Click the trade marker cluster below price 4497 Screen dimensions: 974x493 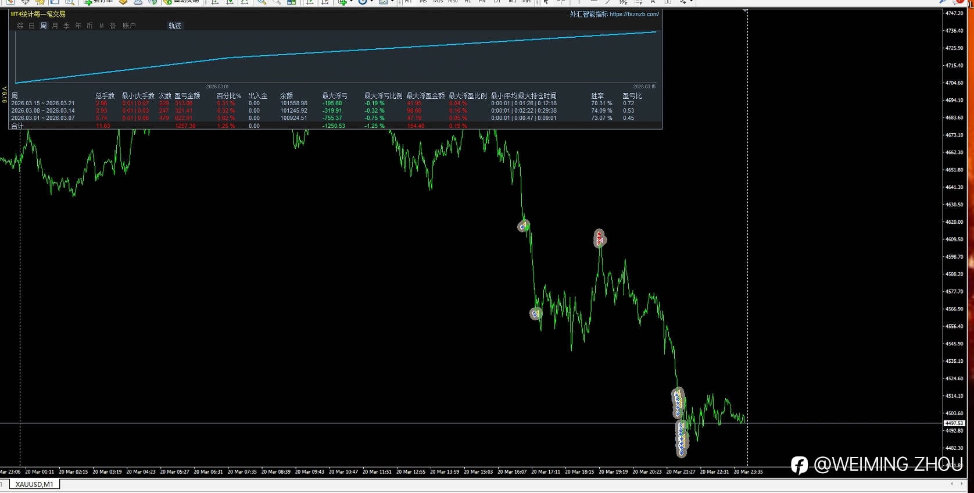click(x=682, y=439)
